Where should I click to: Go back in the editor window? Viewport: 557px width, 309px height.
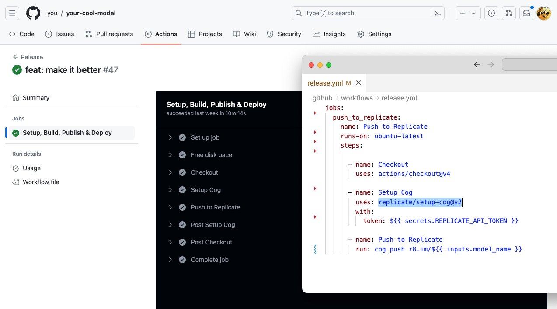(477, 65)
